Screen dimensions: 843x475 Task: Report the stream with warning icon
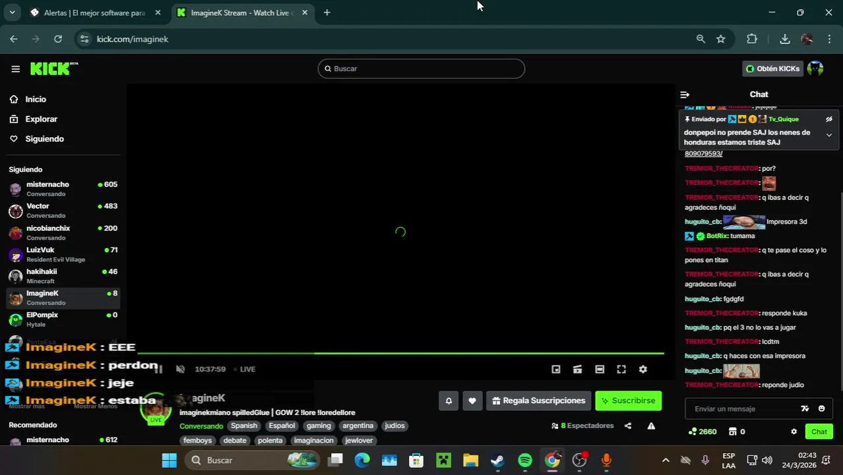pyautogui.click(x=651, y=426)
